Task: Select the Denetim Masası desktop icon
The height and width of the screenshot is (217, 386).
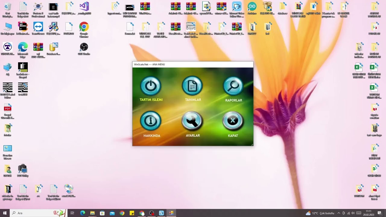Action: (8, 152)
